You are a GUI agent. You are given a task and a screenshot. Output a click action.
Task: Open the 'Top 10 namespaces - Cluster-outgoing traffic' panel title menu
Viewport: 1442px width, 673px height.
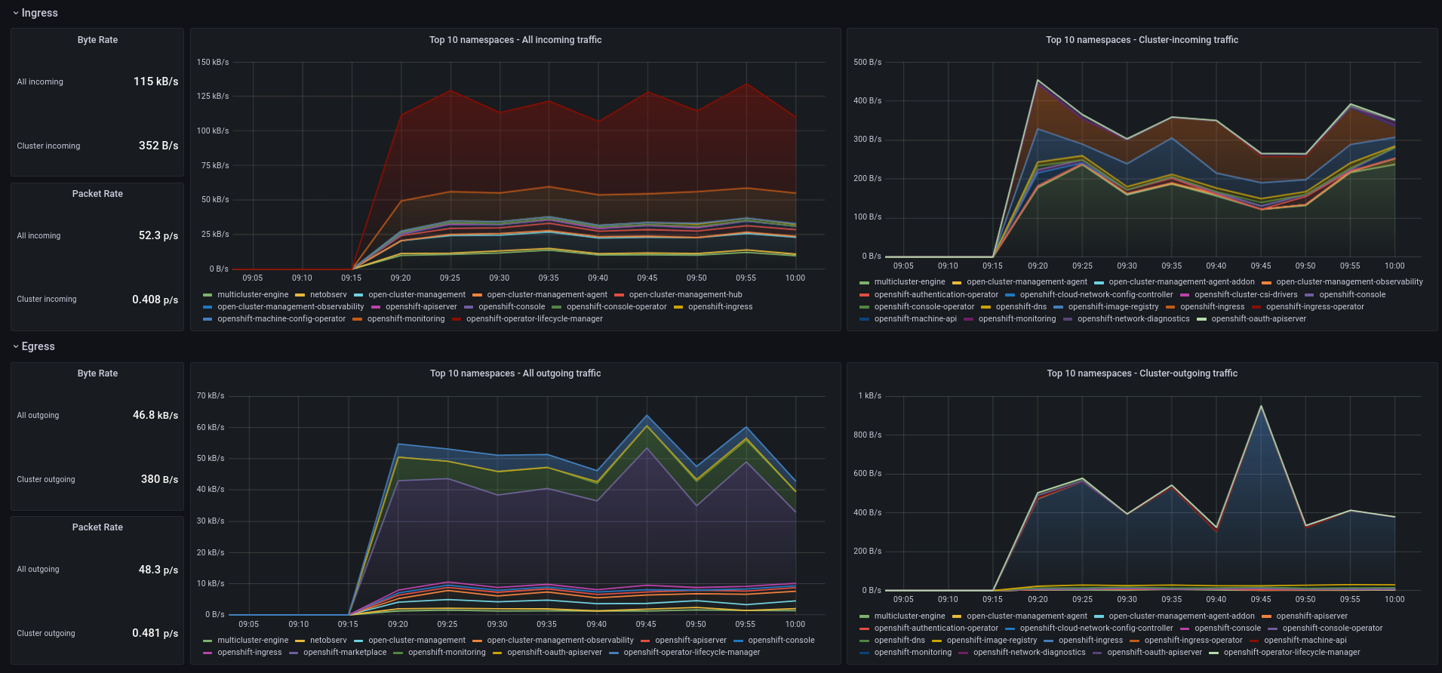click(1142, 373)
